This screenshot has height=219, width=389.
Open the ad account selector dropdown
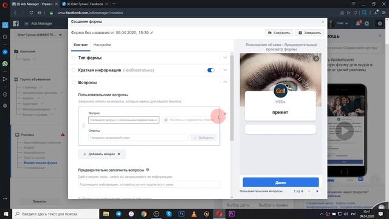[x=40, y=35]
